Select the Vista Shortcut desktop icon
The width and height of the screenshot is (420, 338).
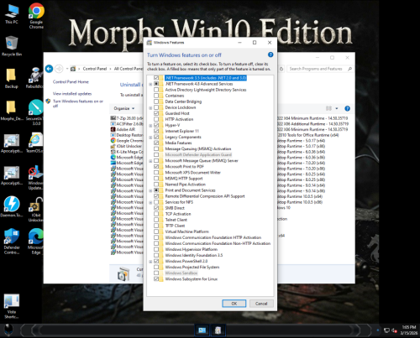pyautogui.click(x=12, y=306)
